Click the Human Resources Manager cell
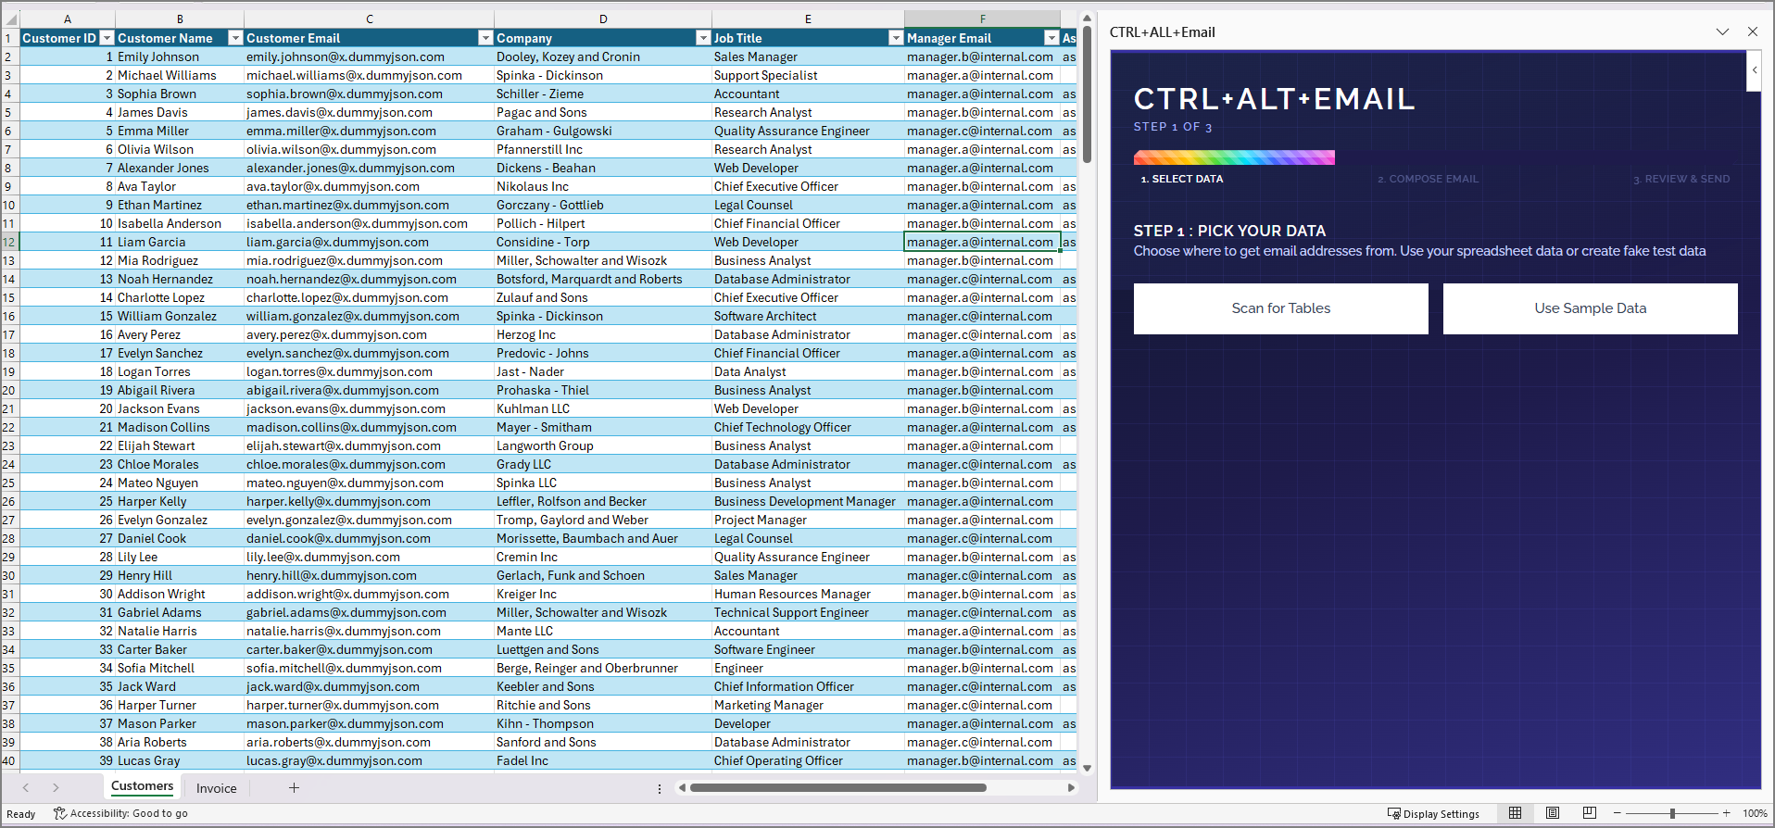The height and width of the screenshot is (828, 1775). pos(808,594)
